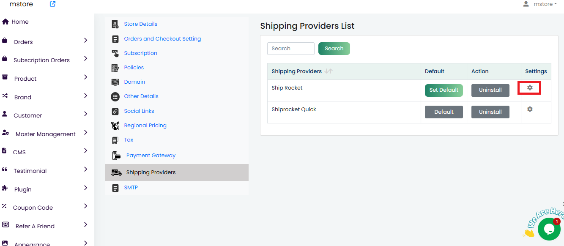The image size is (564, 246).
Task: Click the provider Search input field
Action: (x=290, y=49)
